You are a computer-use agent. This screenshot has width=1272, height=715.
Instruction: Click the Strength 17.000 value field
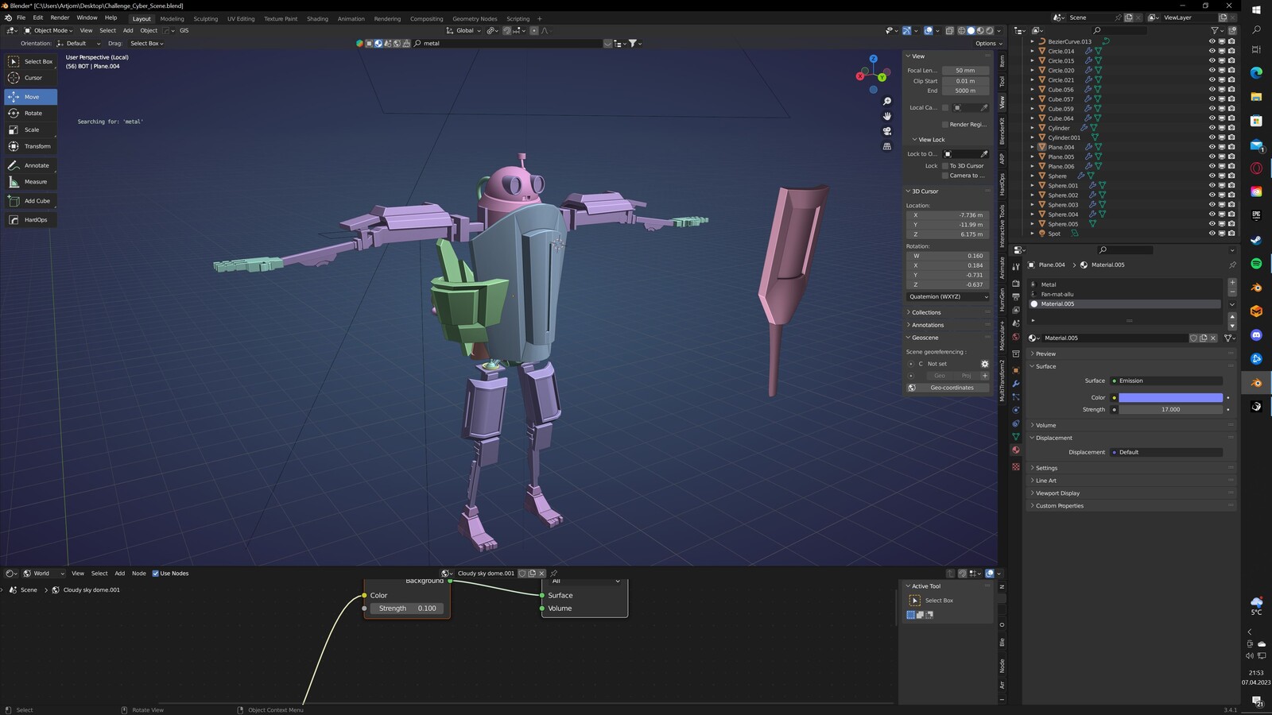[x=1170, y=410]
